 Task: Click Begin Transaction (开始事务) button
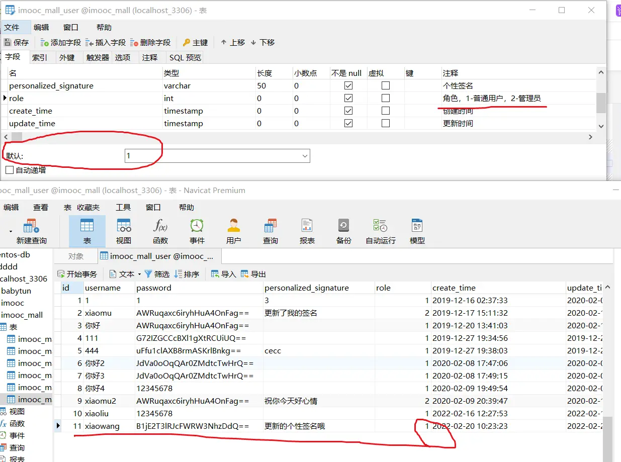[x=77, y=274]
